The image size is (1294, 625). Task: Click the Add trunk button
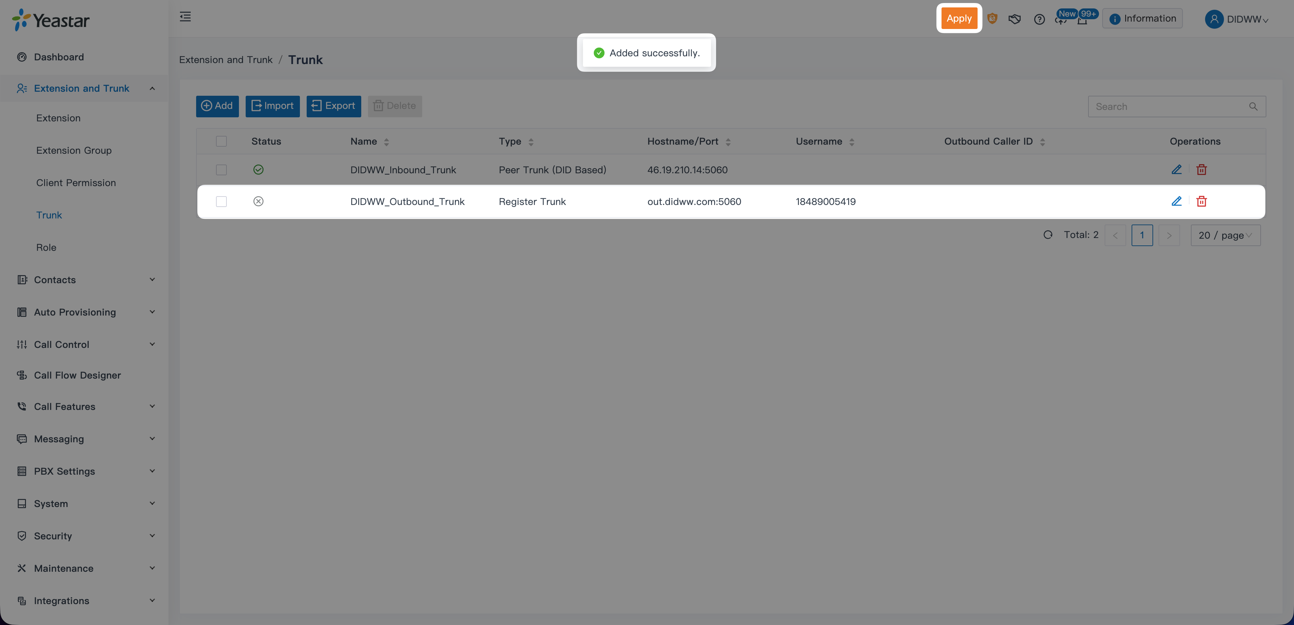[x=217, y=106]
